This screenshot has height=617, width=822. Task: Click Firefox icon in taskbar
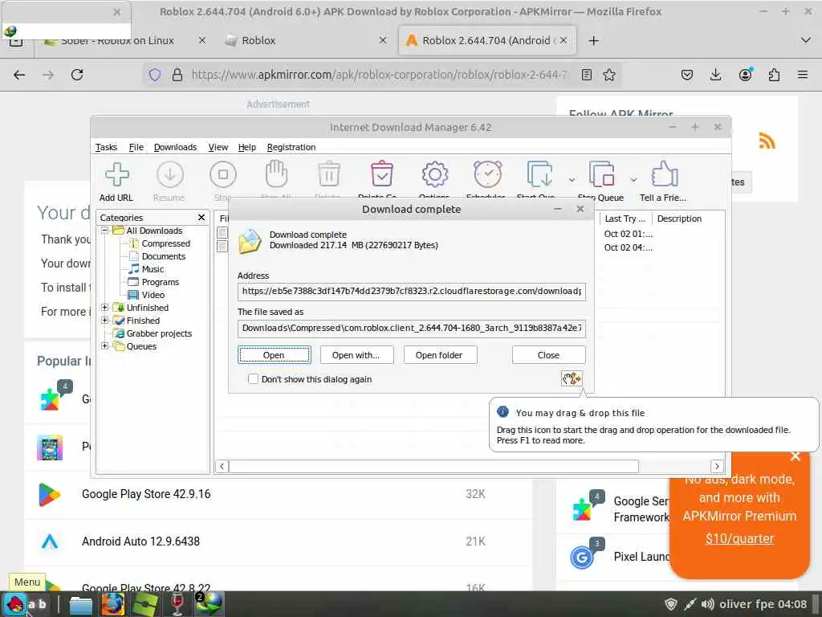112,604
